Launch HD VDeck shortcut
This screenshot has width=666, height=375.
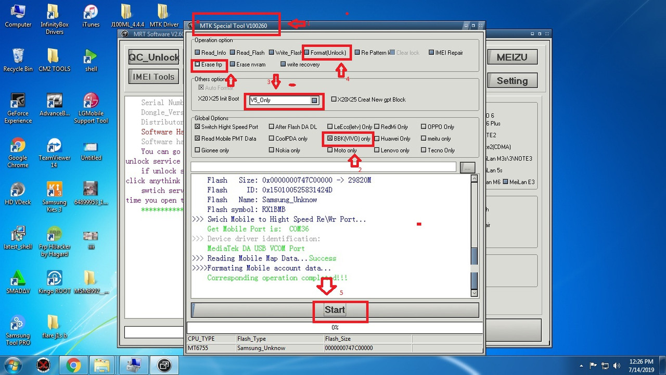click(18, 193)
